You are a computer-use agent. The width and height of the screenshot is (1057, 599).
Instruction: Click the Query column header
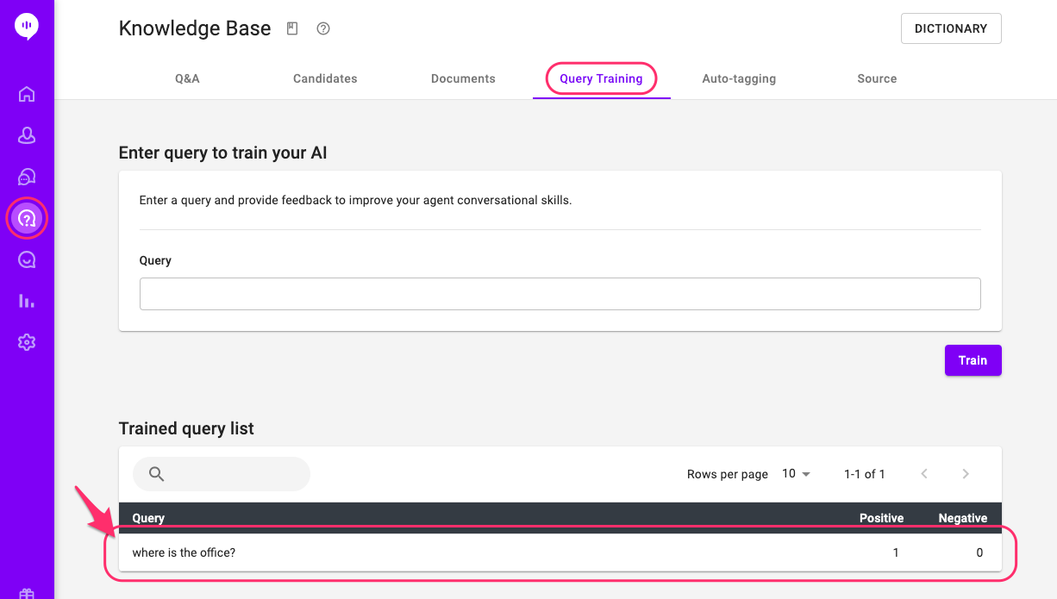pyautogui.click(x=148, y=518)
